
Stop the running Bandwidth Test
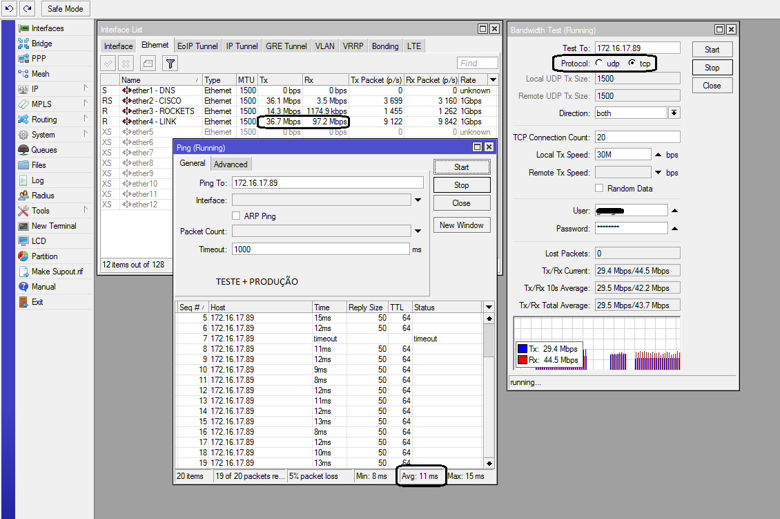click(x=712, y=68)
